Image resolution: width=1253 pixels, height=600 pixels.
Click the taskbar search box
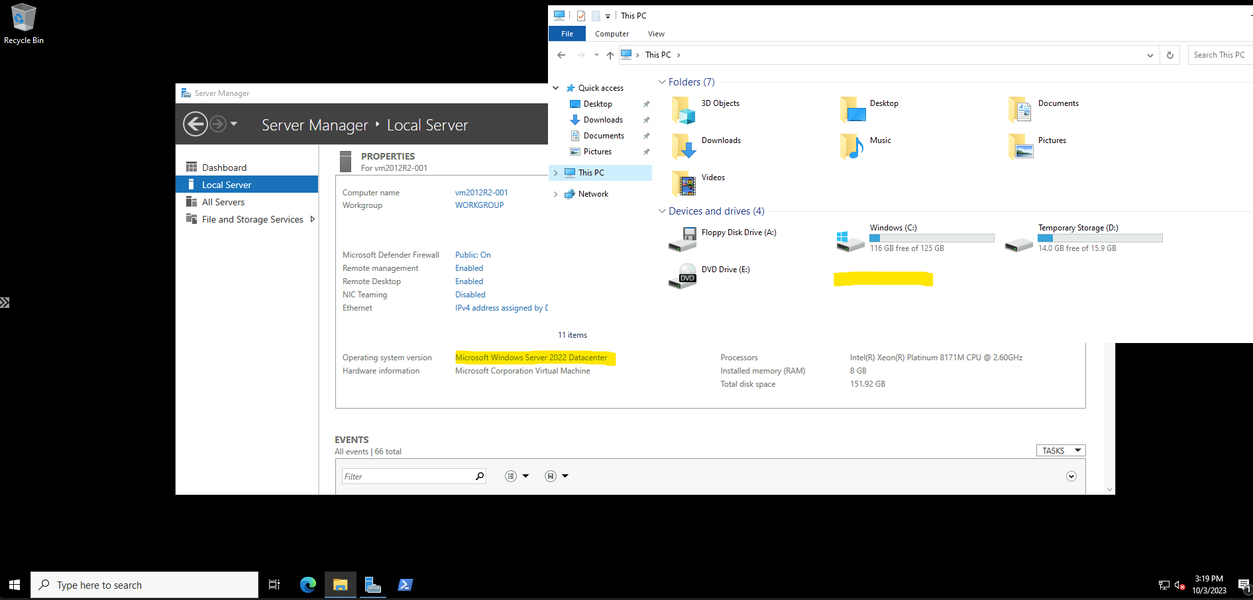click(144, 585)
